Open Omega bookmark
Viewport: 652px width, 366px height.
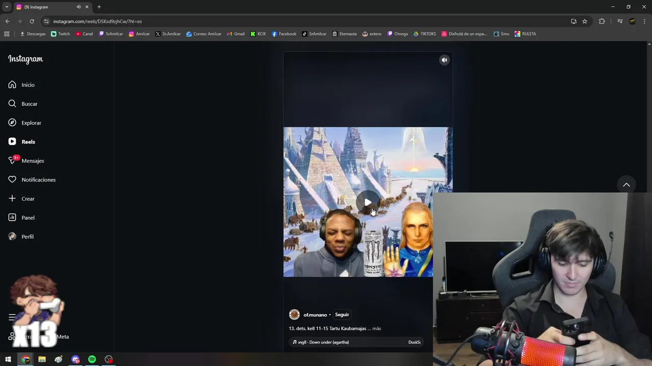pos(397,34)
